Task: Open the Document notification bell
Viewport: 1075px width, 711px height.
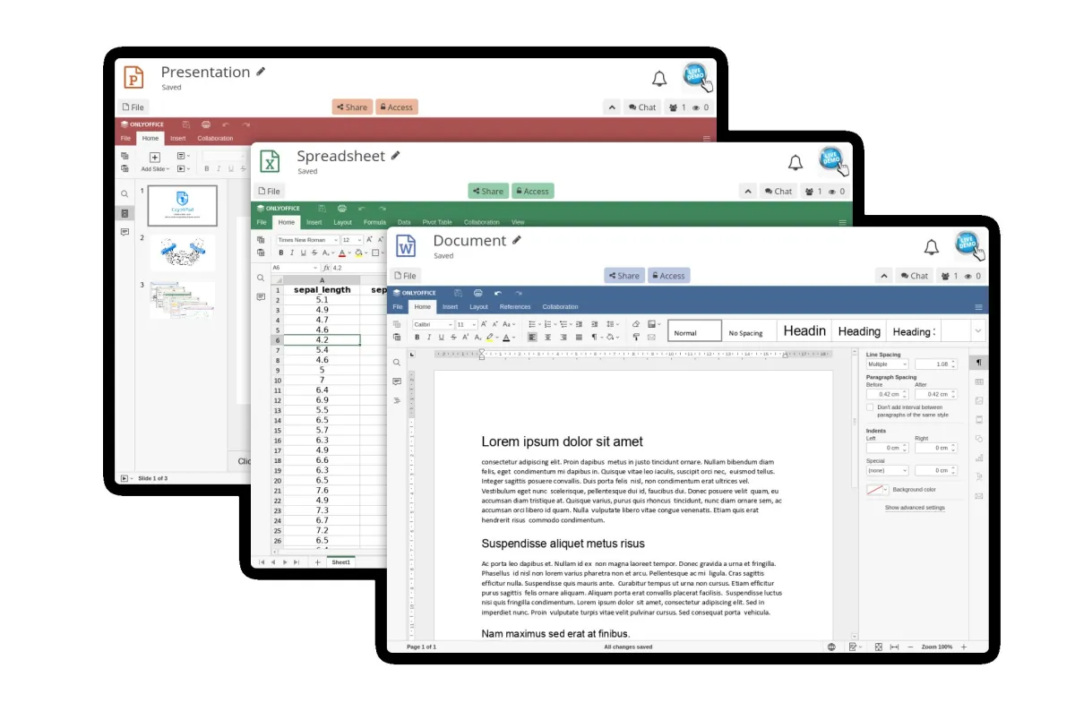Action: (932, 247)
